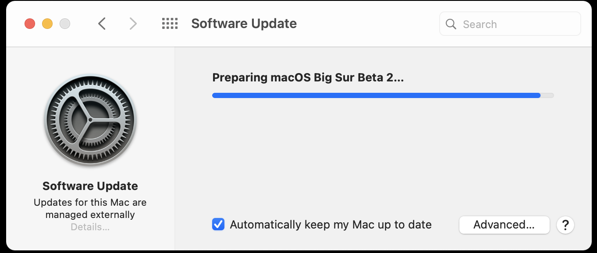Click the magnifying glass search icon
The width and height of the screenshot is (597, 253).
tap(451, 24)
